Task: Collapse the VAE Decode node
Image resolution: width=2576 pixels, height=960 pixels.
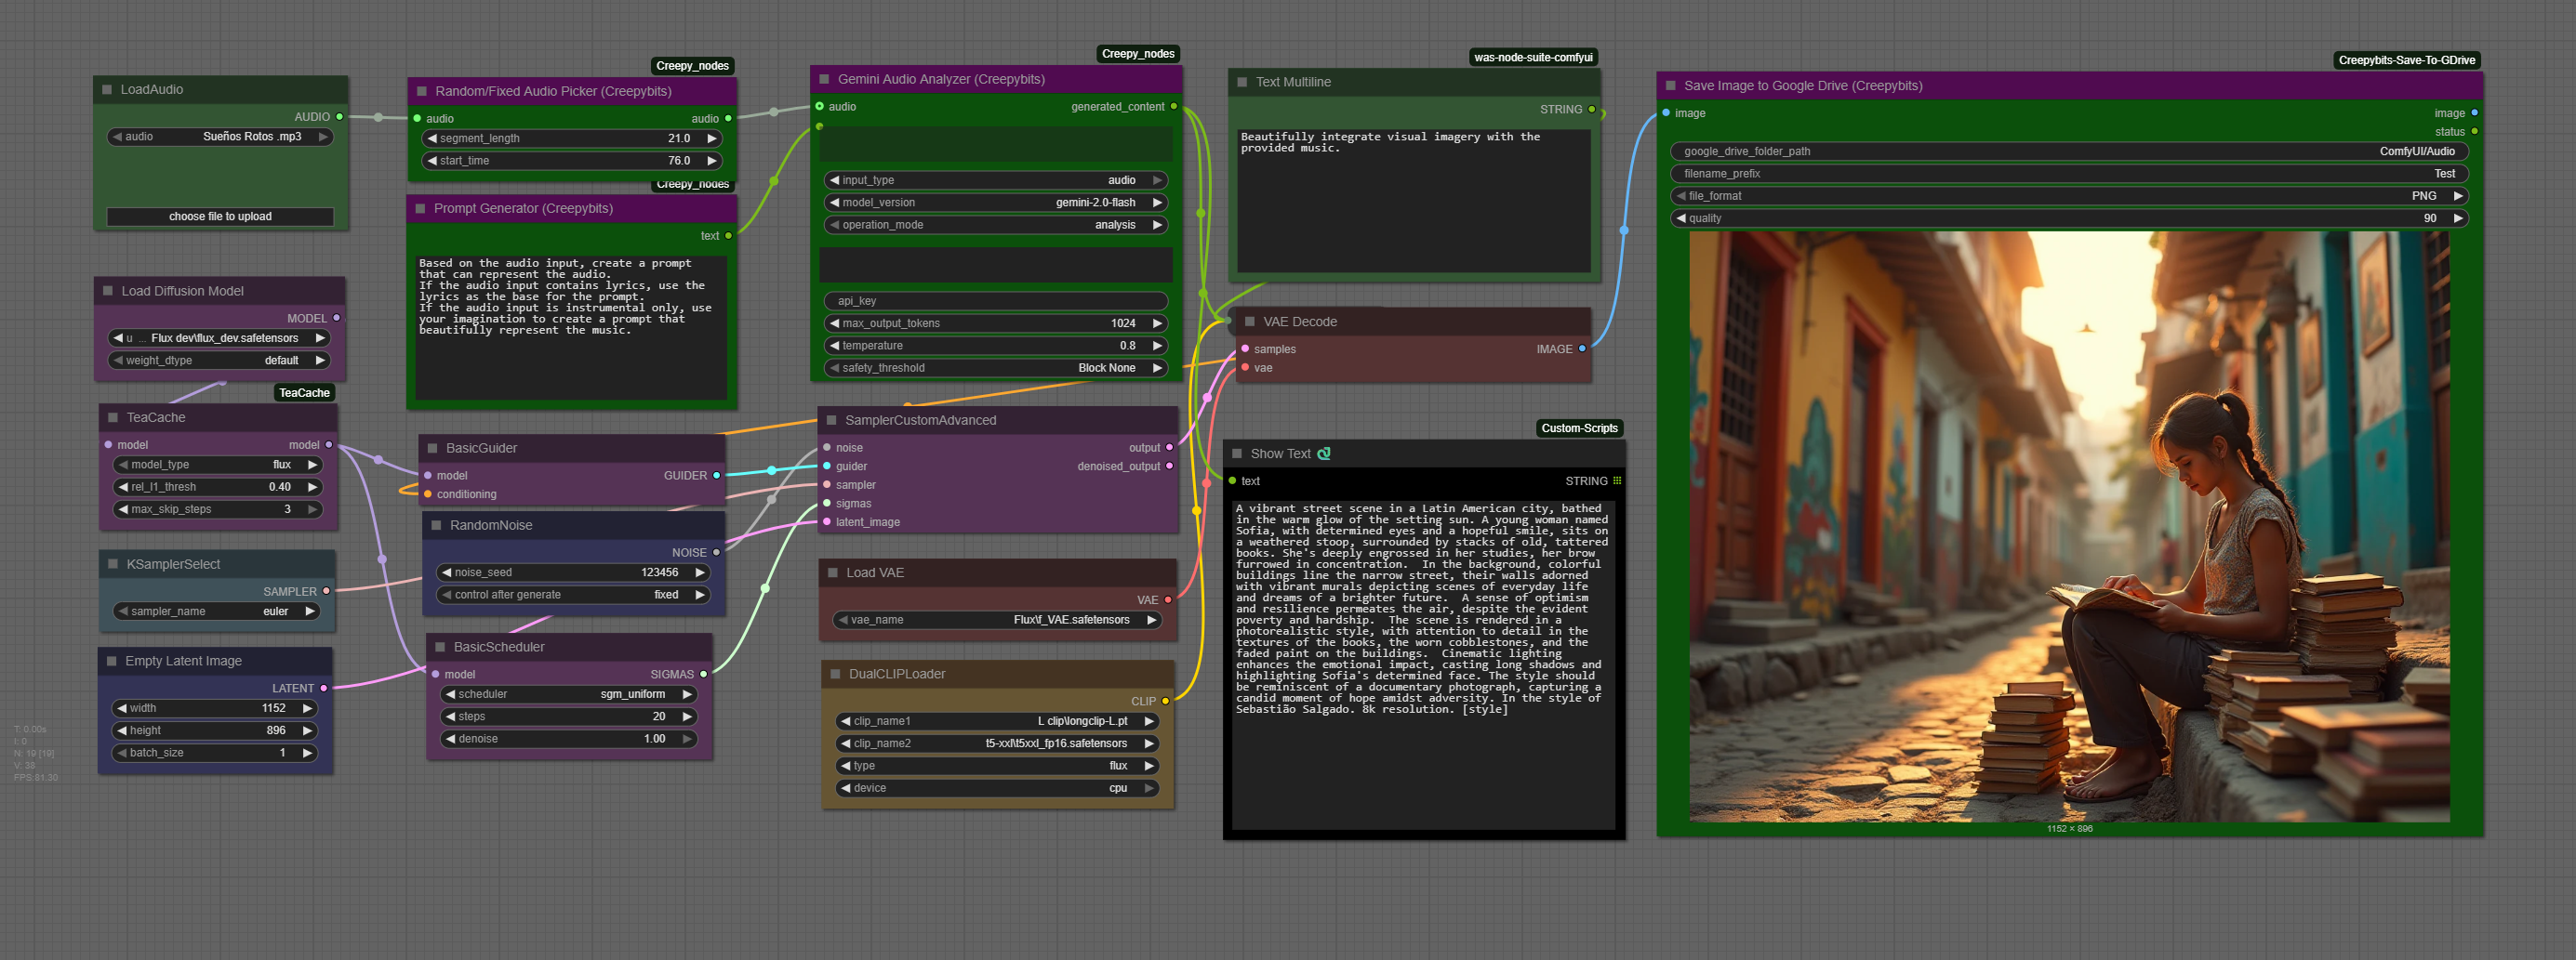Action: click(1249, 322)
